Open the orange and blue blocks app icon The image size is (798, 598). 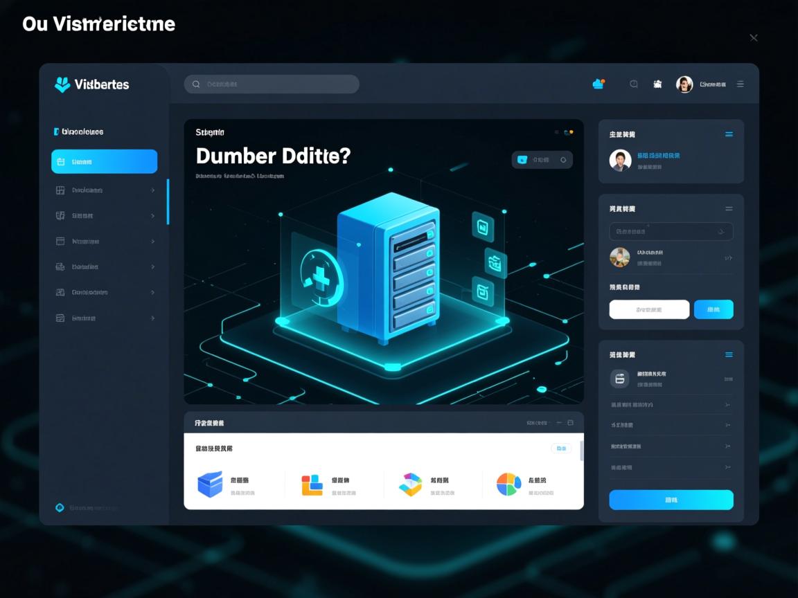click(x=312, y=484)
